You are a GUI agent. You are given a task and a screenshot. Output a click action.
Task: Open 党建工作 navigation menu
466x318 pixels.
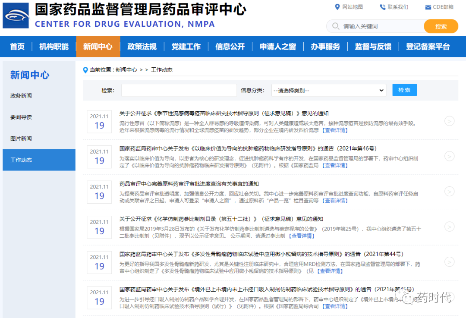[x=186, y=47]
